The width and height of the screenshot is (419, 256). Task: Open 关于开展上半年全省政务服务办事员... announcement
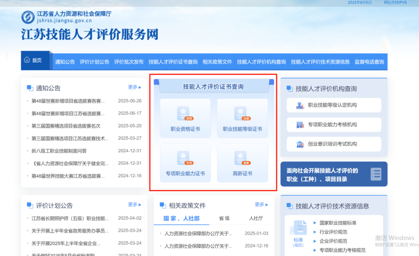pos(70,231)
